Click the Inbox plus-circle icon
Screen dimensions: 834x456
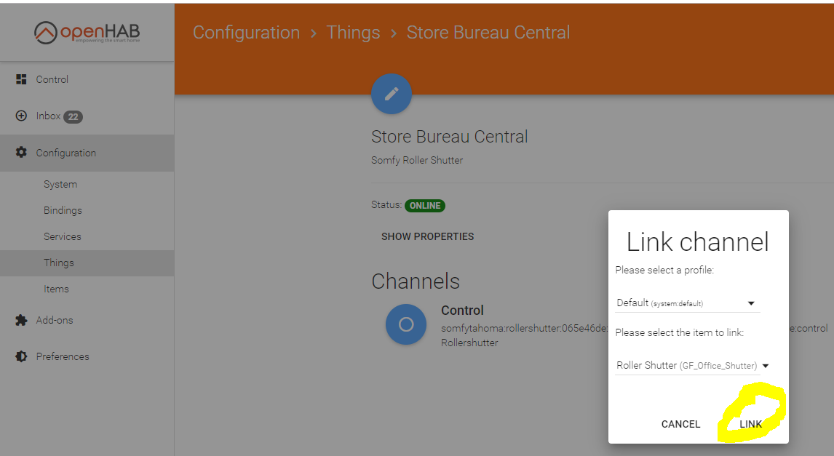[21, 116]
